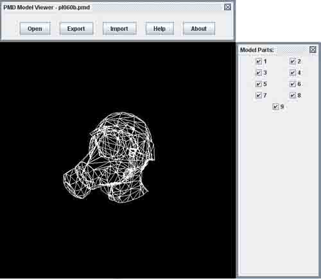Viewport: 321px width, 279px height.
Task: Click the Model Parts panel title bar
Action: click(274, 50)
